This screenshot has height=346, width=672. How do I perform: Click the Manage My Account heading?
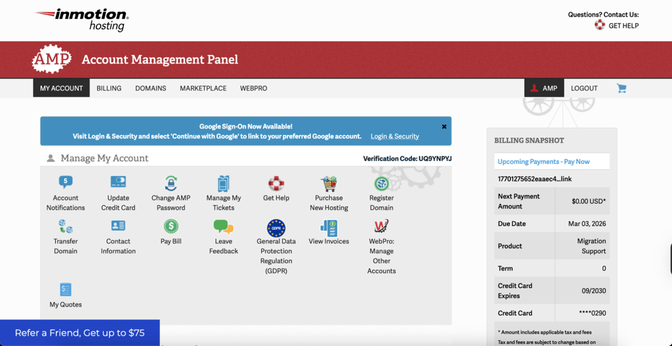click(x=104, y=158)
